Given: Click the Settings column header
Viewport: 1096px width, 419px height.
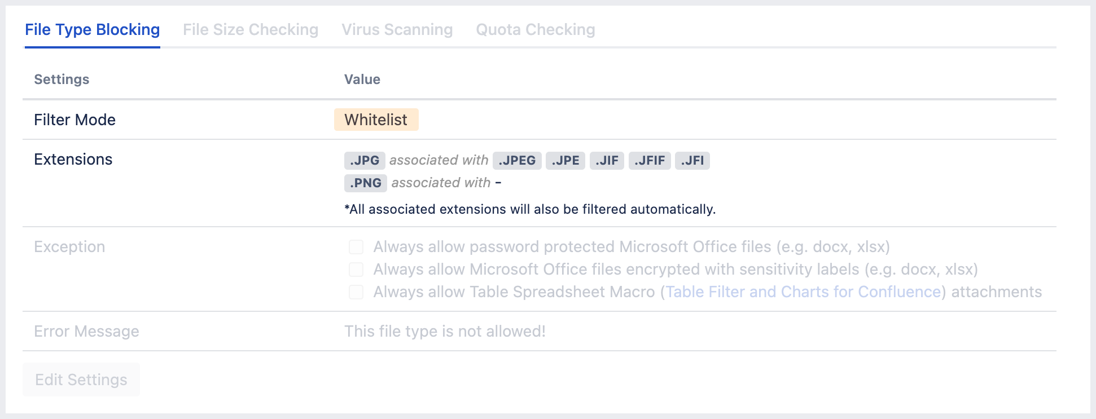Looking at the screenshot, I should pyautogui.click(x=61, y=80).
